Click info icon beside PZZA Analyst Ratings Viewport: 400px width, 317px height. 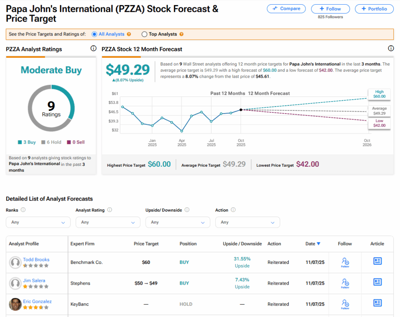93,49
